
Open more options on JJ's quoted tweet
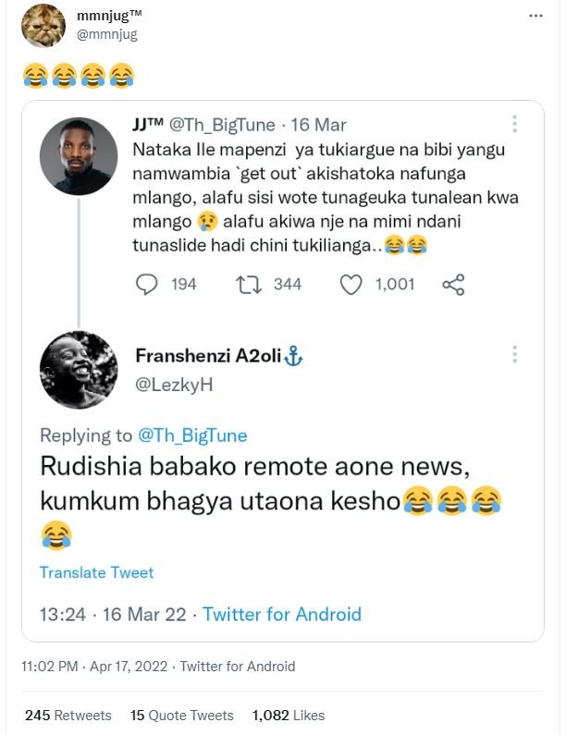pyautogui.click(x=514, y=124)
